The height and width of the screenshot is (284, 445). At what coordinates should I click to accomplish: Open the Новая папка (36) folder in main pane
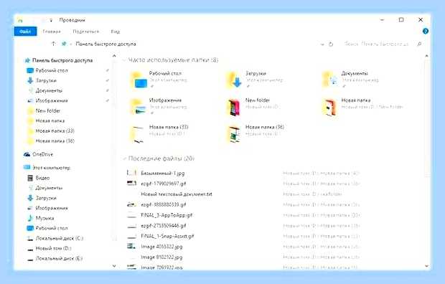pos(234,134)
